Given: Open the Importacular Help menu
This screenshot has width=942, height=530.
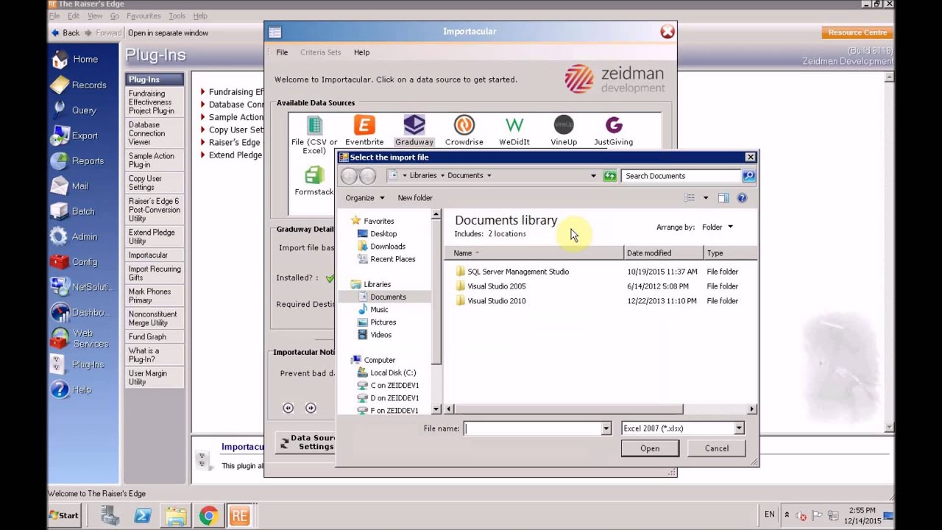Looking at the screenshot, I should point(361,52).
